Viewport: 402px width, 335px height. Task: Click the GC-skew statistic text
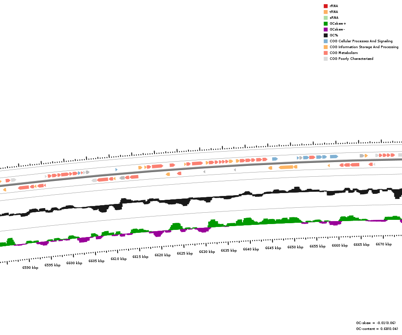pyautogui.click(x=376, y=323)
